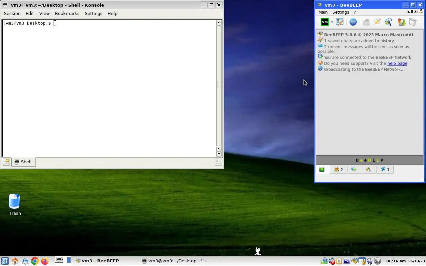Click the grey bucket icon in BeeBEEP toolbar
The image size is (426, 266).
point(412,22)
